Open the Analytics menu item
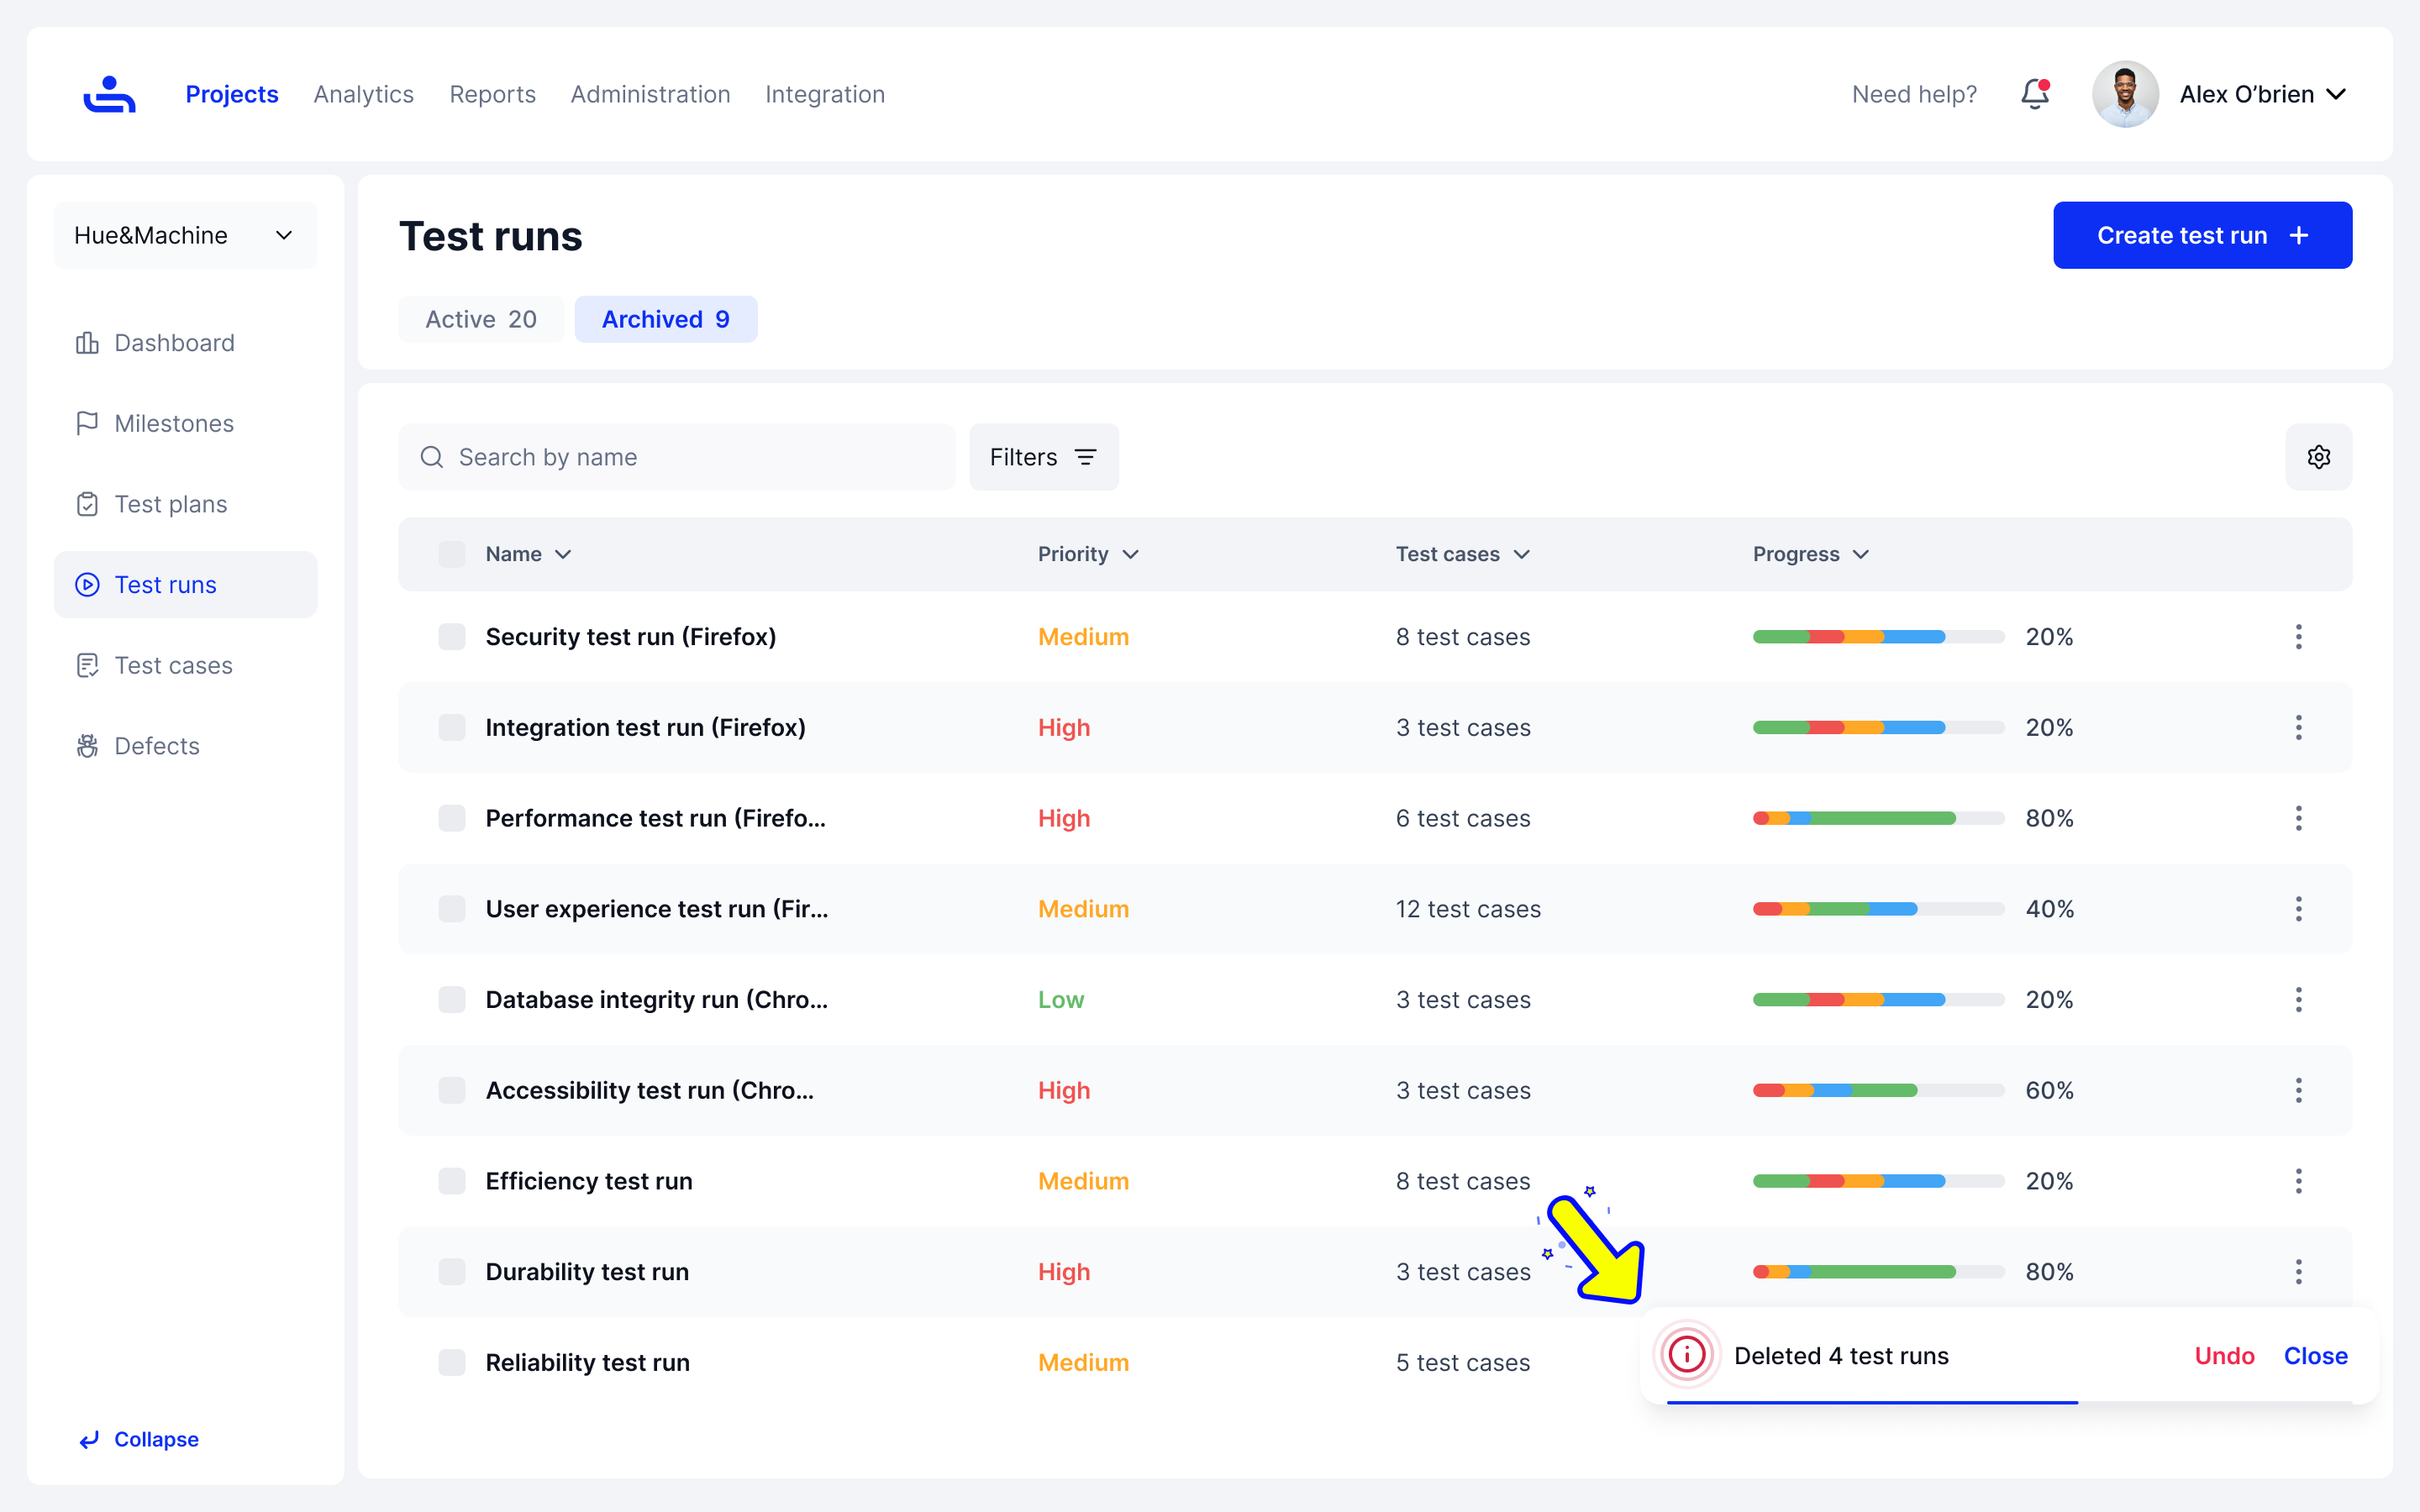 [x=363, y=94]
